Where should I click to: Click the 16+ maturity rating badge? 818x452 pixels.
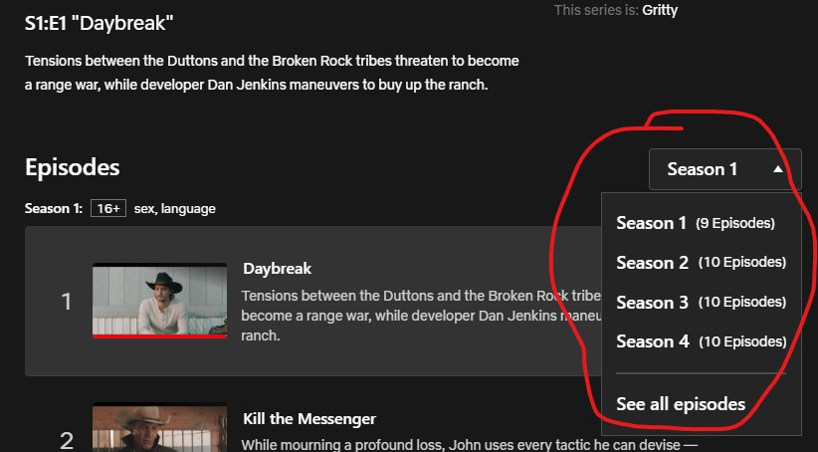click(108, 208)
